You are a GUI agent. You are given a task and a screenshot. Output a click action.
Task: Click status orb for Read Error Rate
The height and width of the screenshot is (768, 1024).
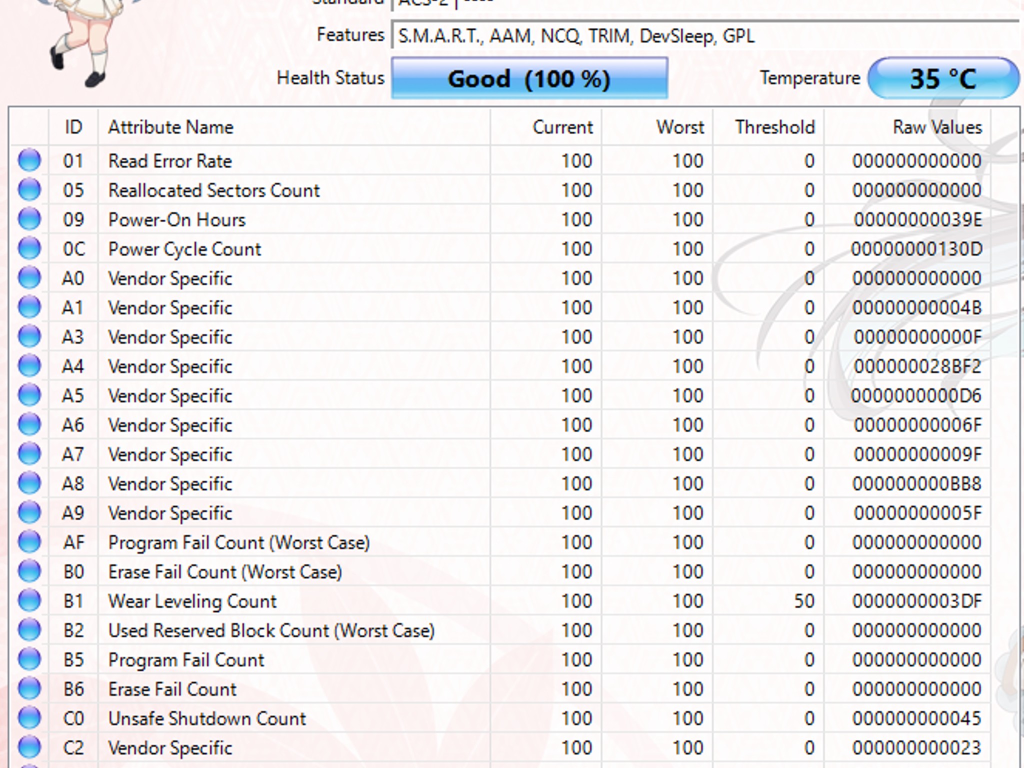pyautogui.click(x=29, y=160)
